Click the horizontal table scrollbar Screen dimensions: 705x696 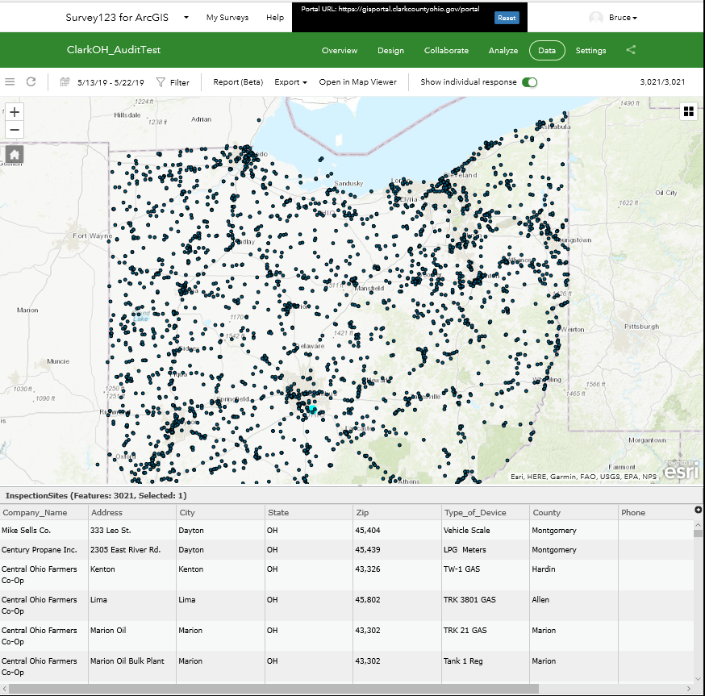pos(273,689)
